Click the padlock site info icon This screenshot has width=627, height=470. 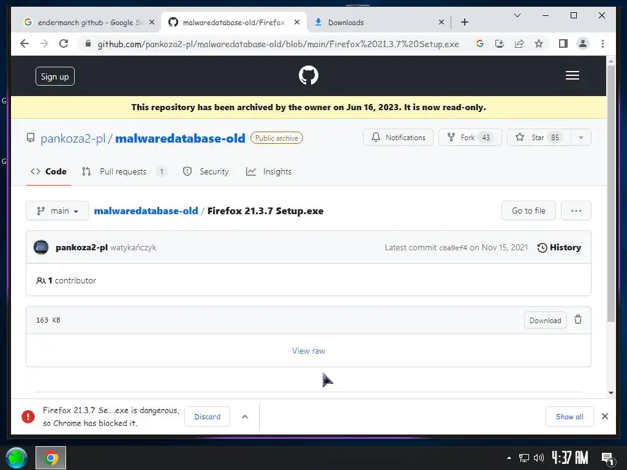[x=88, y=43]
